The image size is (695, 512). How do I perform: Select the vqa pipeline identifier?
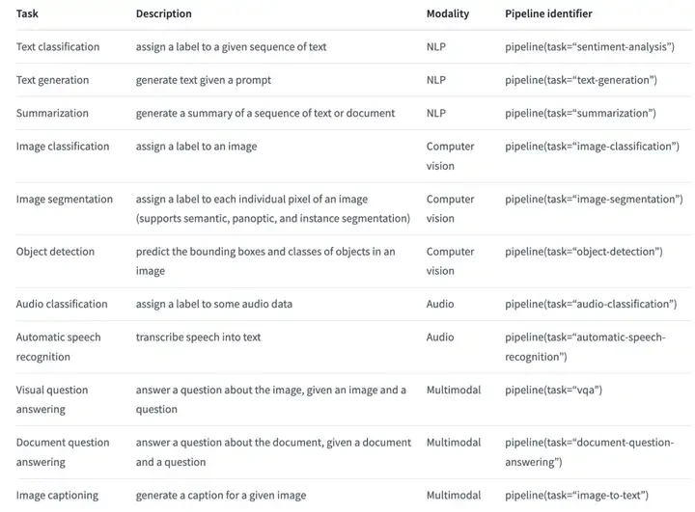553,391
